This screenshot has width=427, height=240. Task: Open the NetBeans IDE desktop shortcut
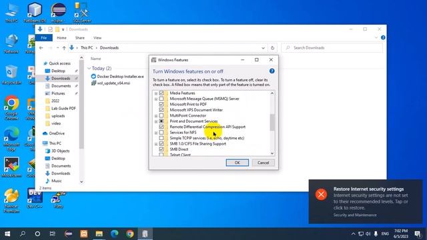tap(35, 12)
